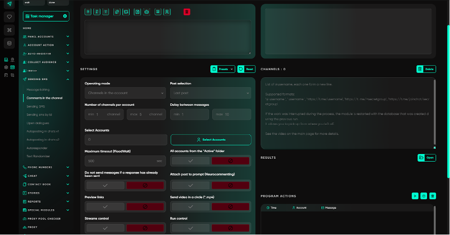
Task: Open Post selection dropdown
Action: pos(210,93)
